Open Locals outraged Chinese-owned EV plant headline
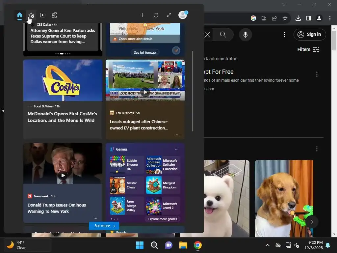Screen dimensions: 337x253 [139, 125]
